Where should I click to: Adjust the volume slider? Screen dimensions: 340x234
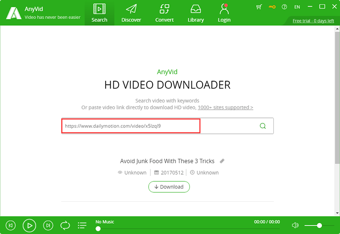319,225
